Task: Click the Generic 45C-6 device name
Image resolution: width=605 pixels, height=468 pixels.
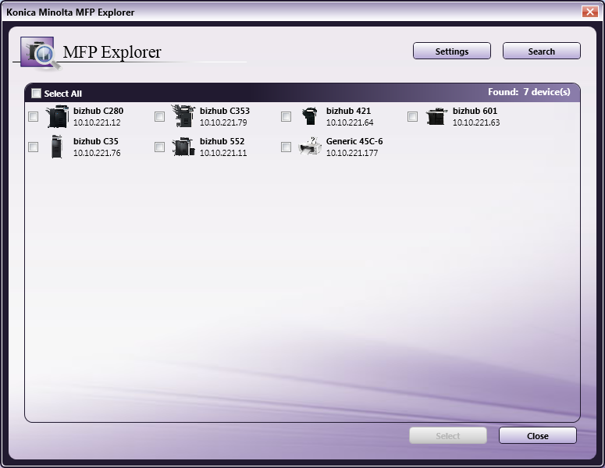Action: [354, 141]
